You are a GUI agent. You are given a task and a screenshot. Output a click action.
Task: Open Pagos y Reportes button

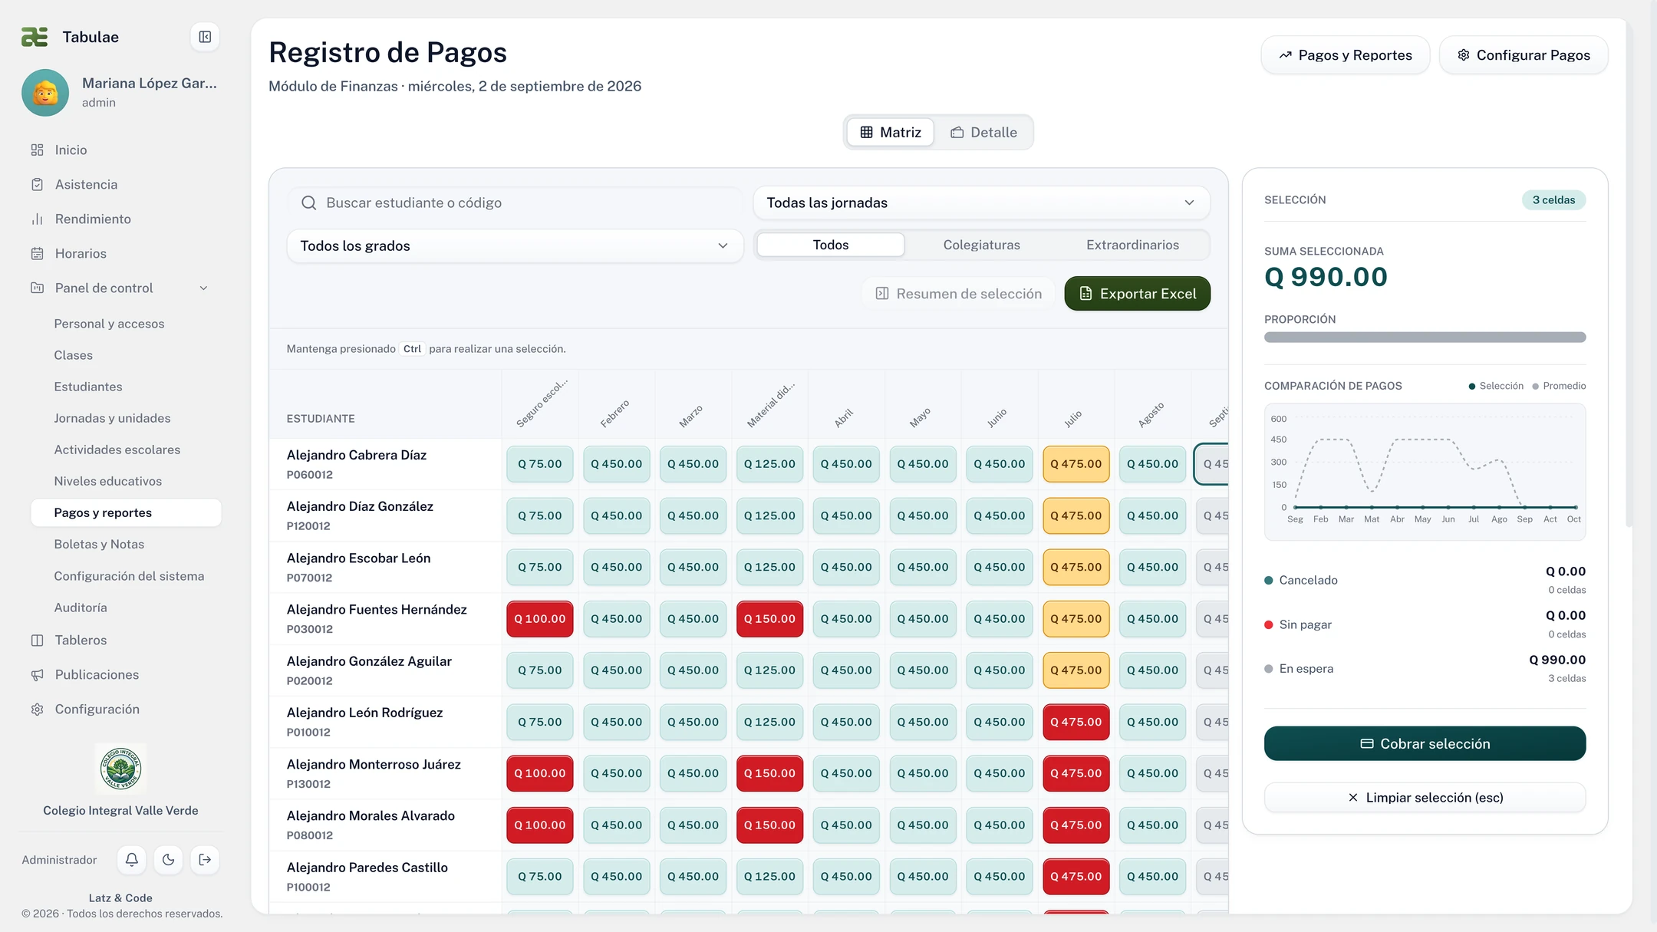[x=1346, y=55]
